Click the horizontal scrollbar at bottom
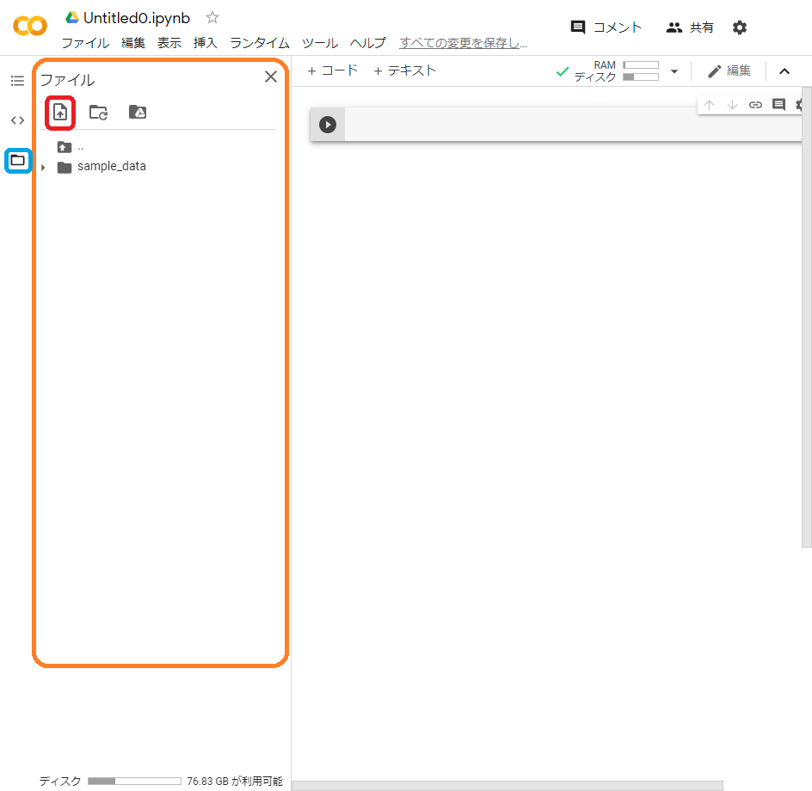This screenshot has width=812, height=791. click(507, 786)
